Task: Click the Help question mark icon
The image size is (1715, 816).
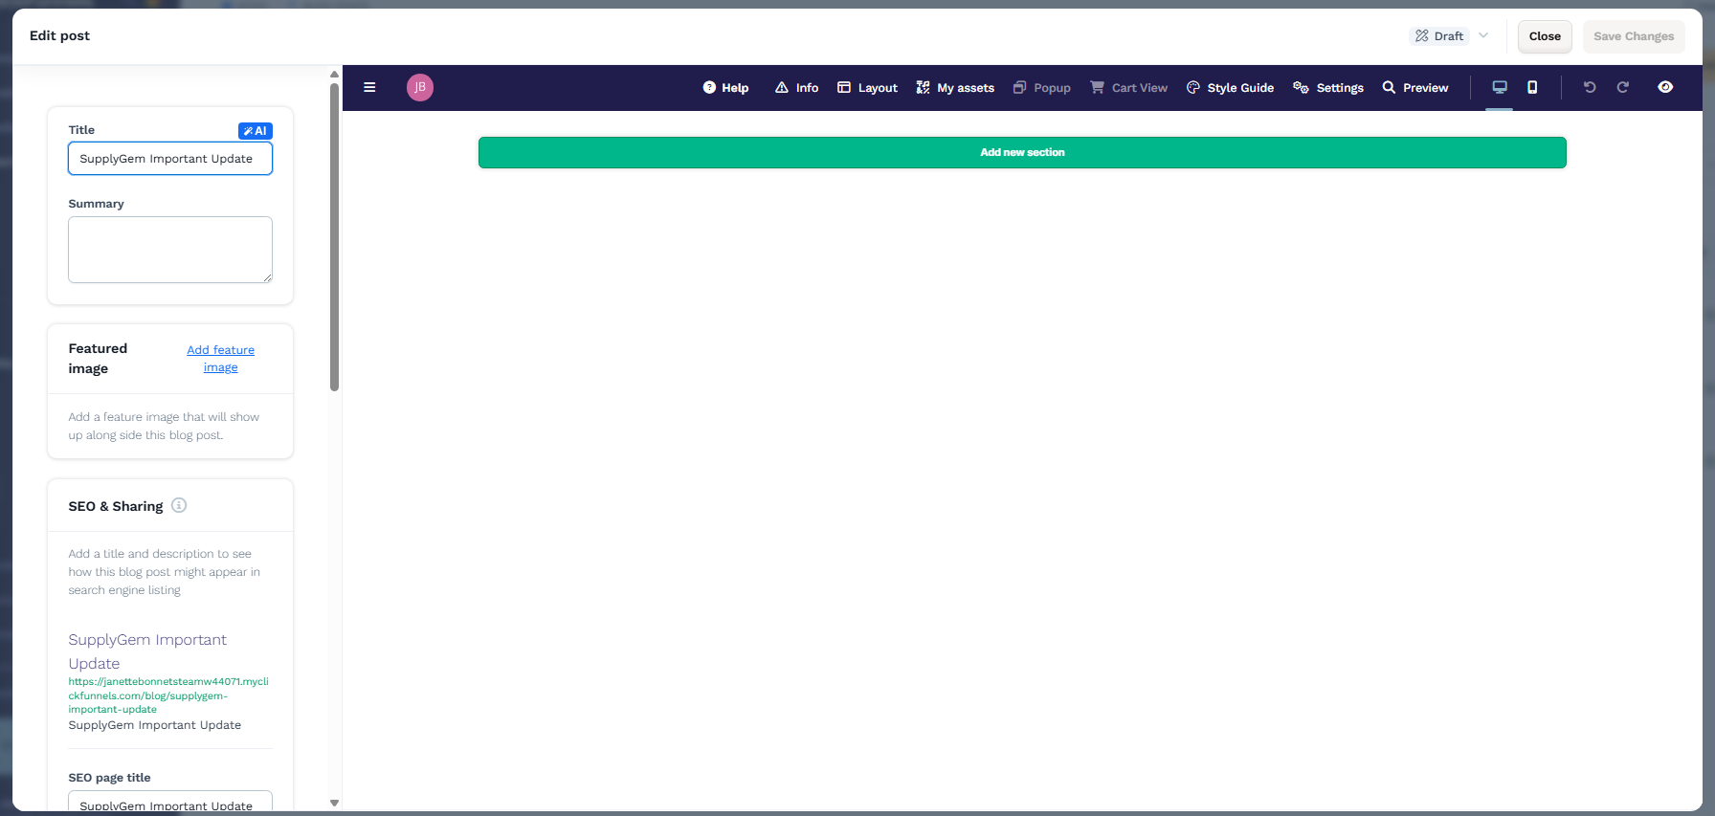Action: pyautogui.click(x=709, y=87)
